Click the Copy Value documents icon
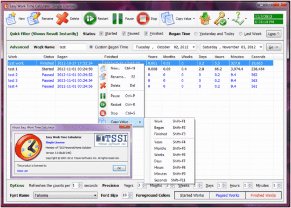Screen dimensions: 291x208 (167, 18)
